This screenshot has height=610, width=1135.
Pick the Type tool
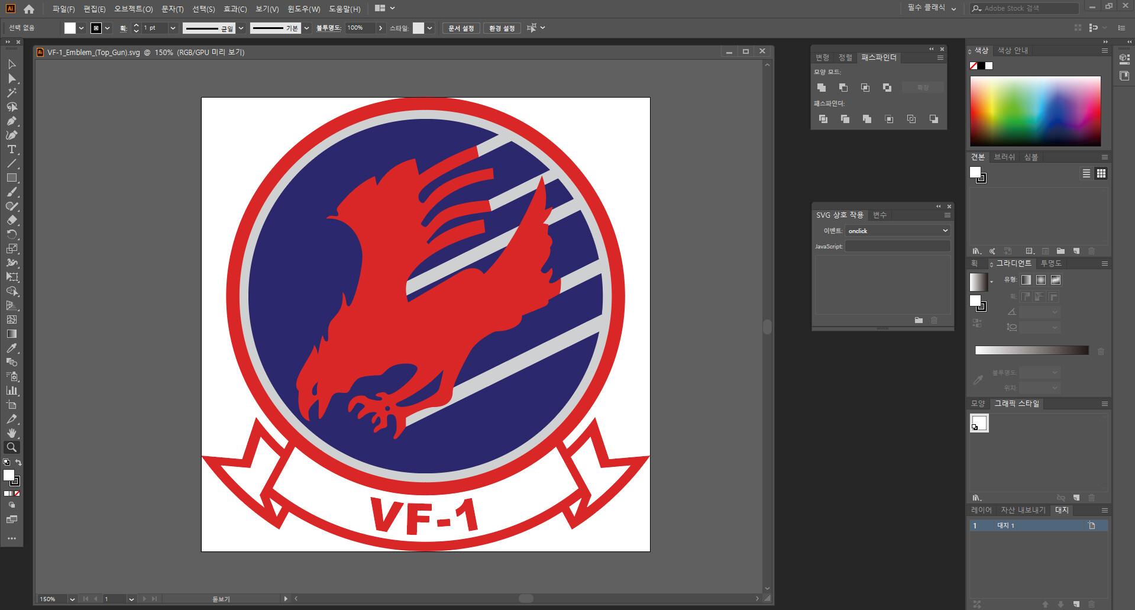(12, 149)
